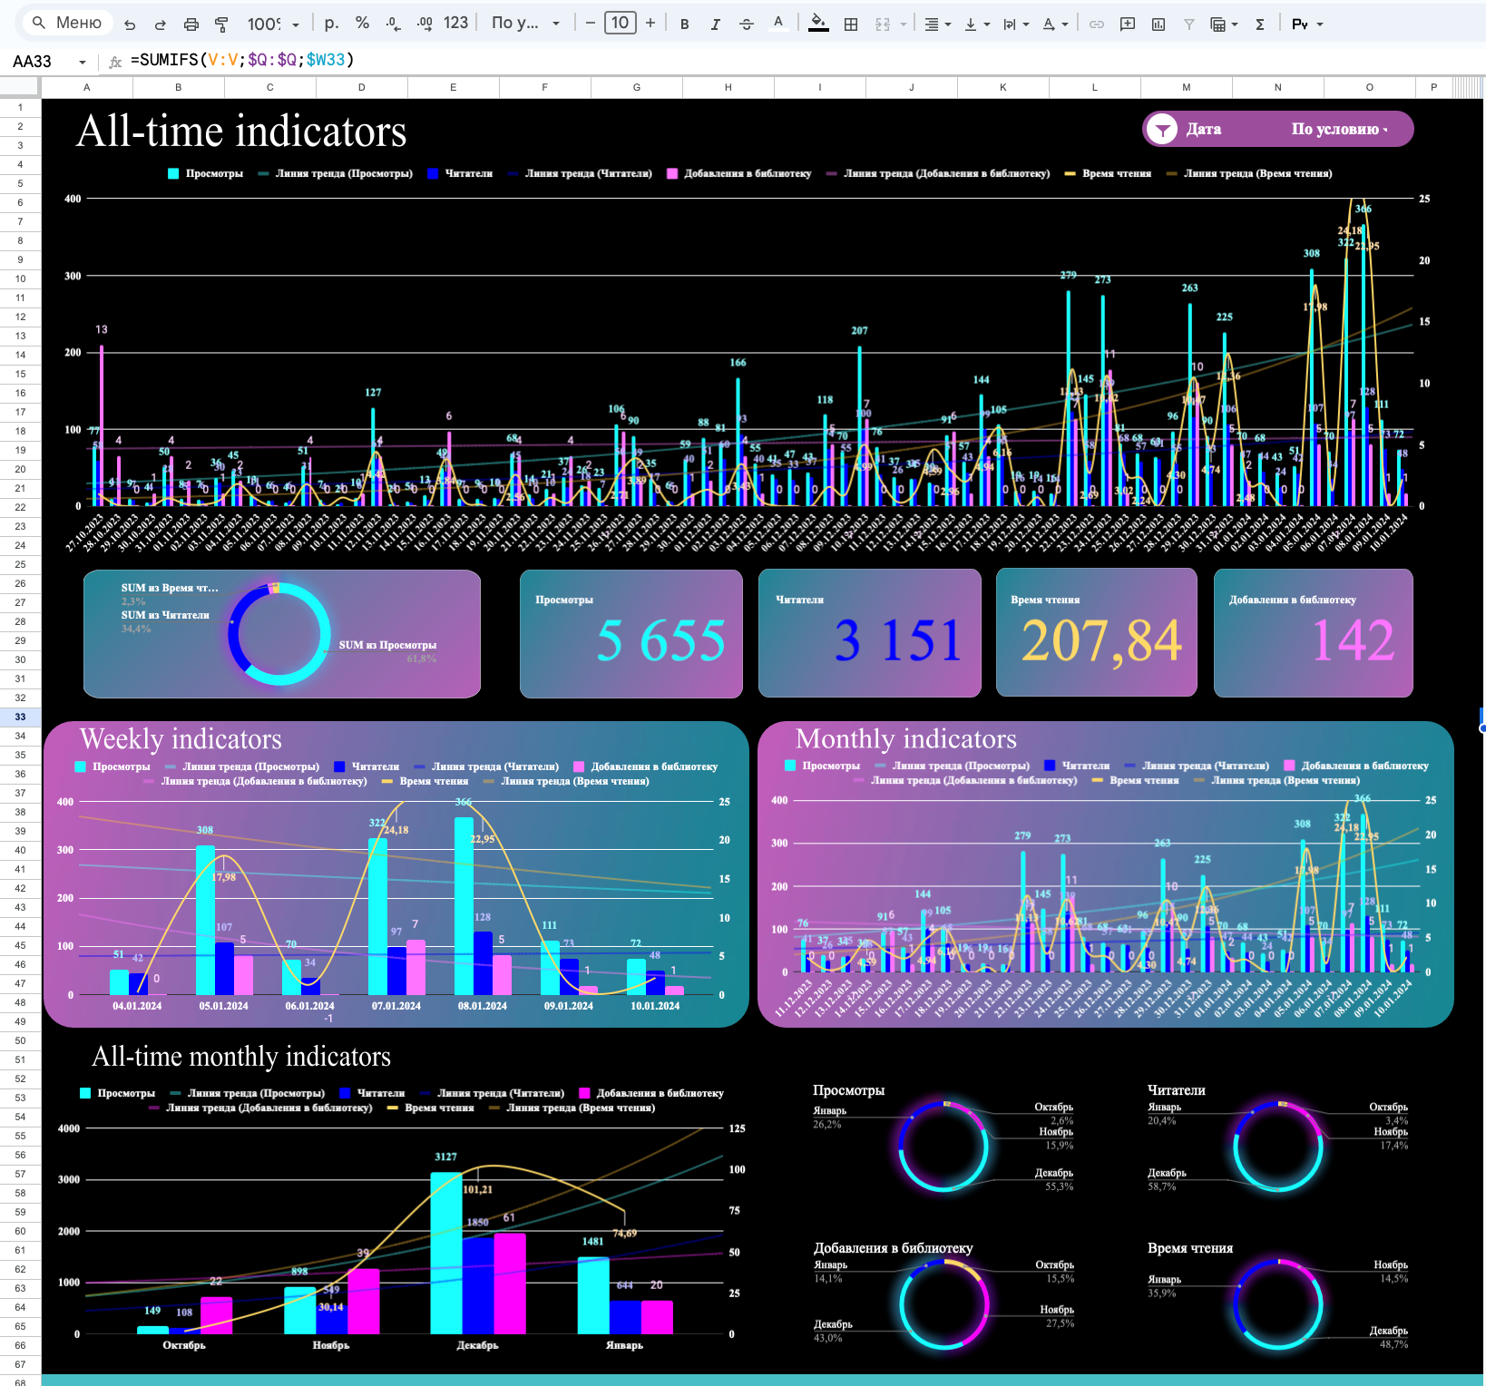Viewport: 1486px width, 1386px height.
Task: Apply percent format to the cell
Action: point(363,24)
